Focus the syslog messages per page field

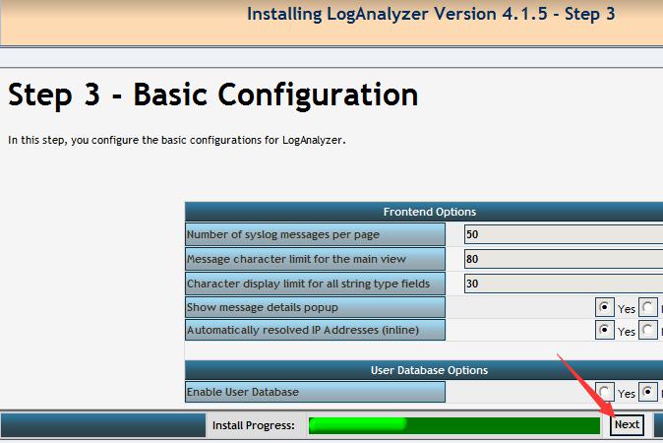[x=564, y=234]
